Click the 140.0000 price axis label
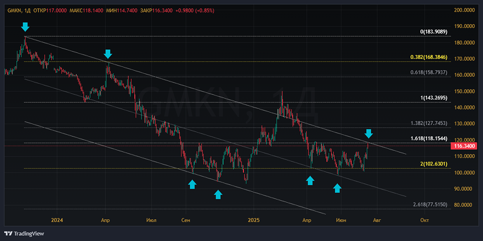Image resolution: width=483 pixels, height=241 pixels. pos(464,107)
